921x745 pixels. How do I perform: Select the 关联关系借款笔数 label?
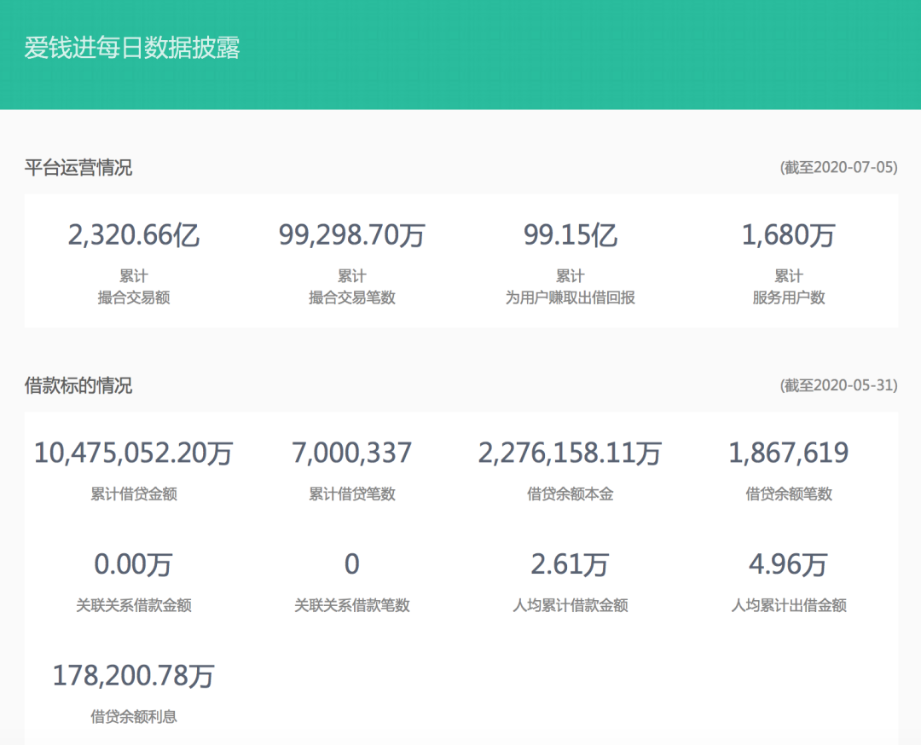351,606
